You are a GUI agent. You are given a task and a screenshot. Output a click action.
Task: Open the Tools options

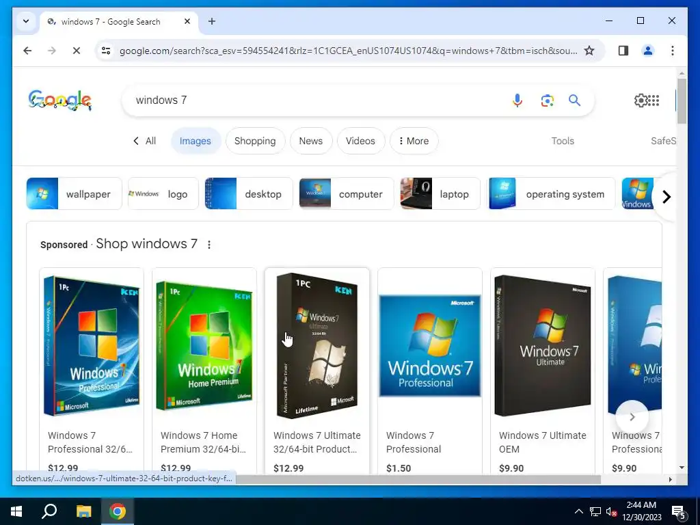tap(563, 141)
